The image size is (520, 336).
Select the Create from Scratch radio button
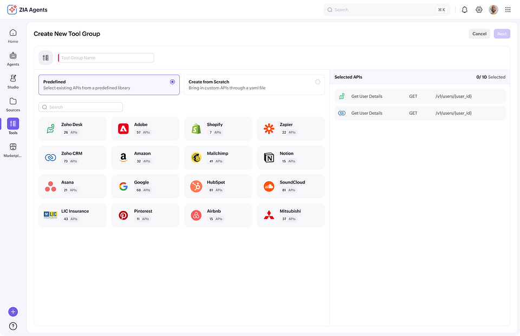point(318,82)
